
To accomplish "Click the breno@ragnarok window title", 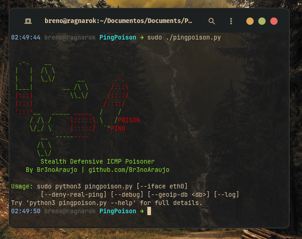I will tap(118, 21).
